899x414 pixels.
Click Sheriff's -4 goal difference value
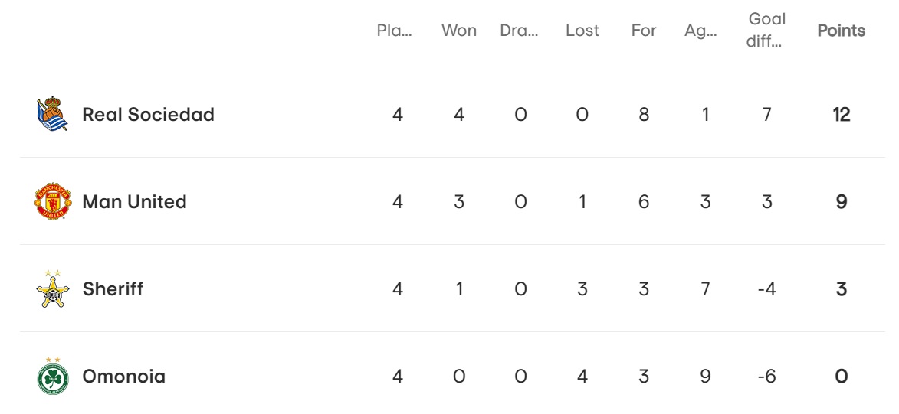(x=766, y=288)
